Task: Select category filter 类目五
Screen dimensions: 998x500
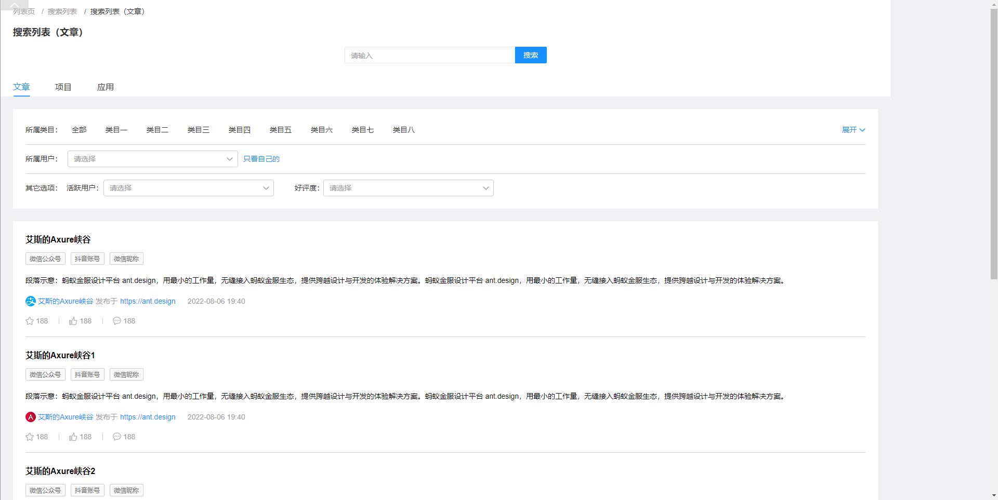Action: click(x=281, y=130)
